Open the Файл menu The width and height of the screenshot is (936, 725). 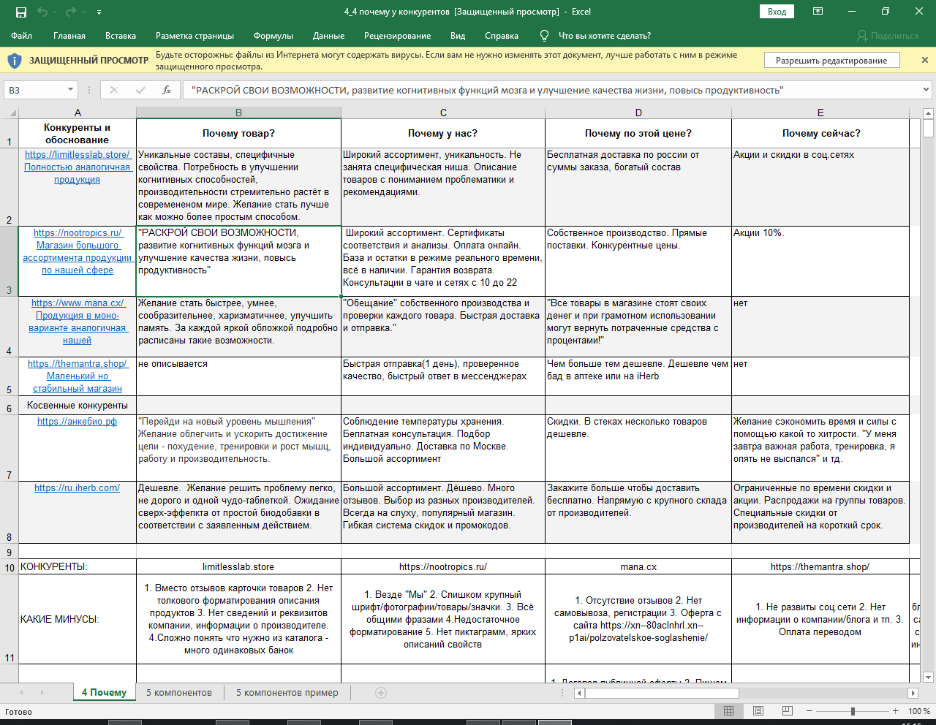[22, 36]
